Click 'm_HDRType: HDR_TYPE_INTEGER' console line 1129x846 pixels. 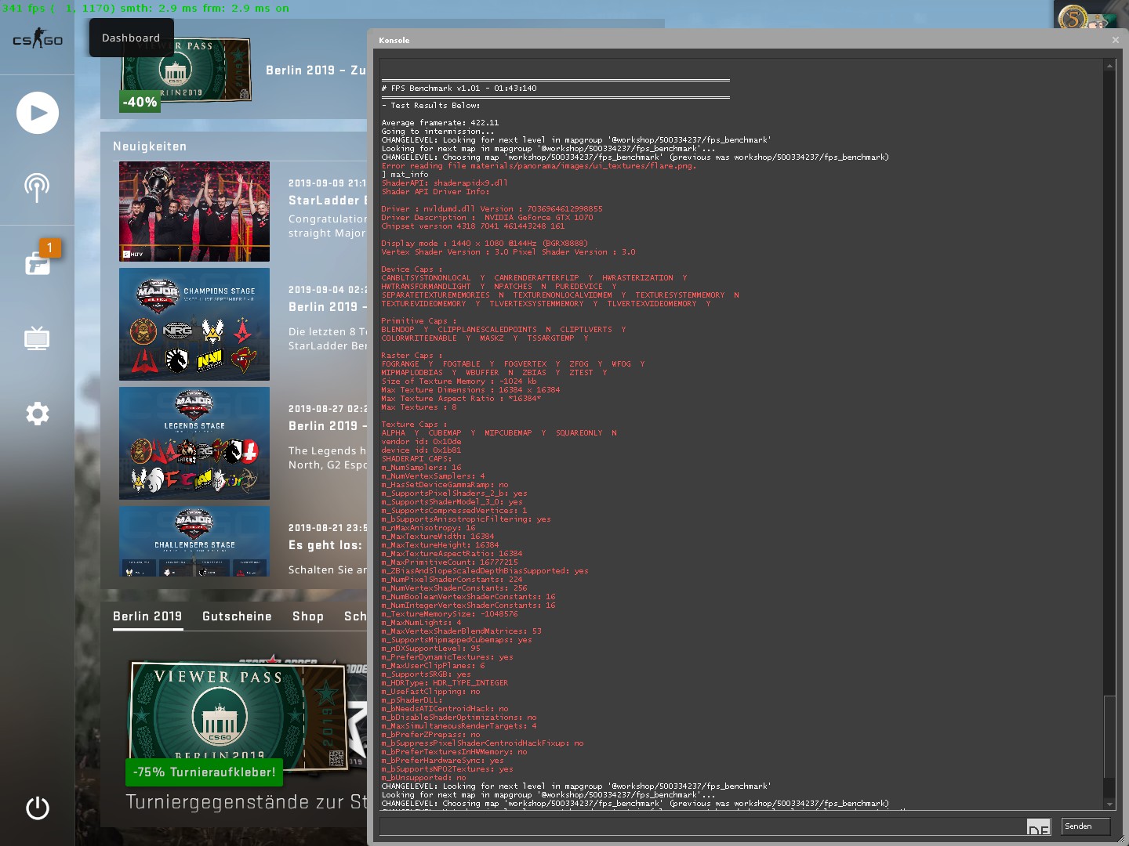[445, 683]
